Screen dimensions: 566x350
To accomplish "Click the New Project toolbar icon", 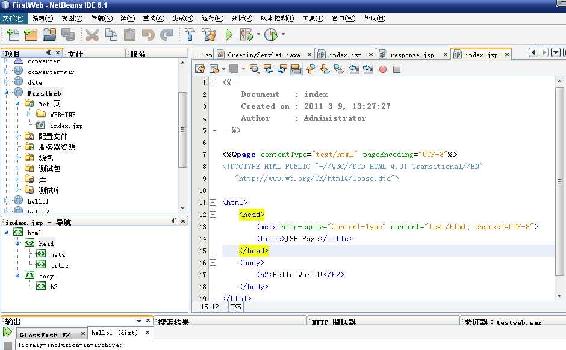I will coord(31,35).
